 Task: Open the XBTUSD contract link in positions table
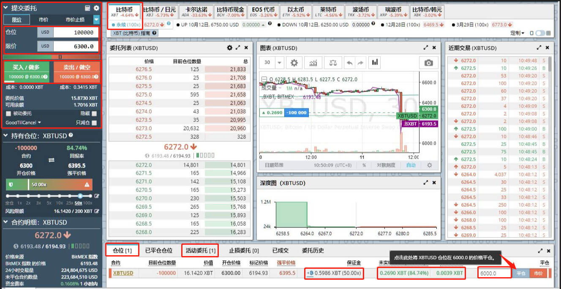coord(123,273)
